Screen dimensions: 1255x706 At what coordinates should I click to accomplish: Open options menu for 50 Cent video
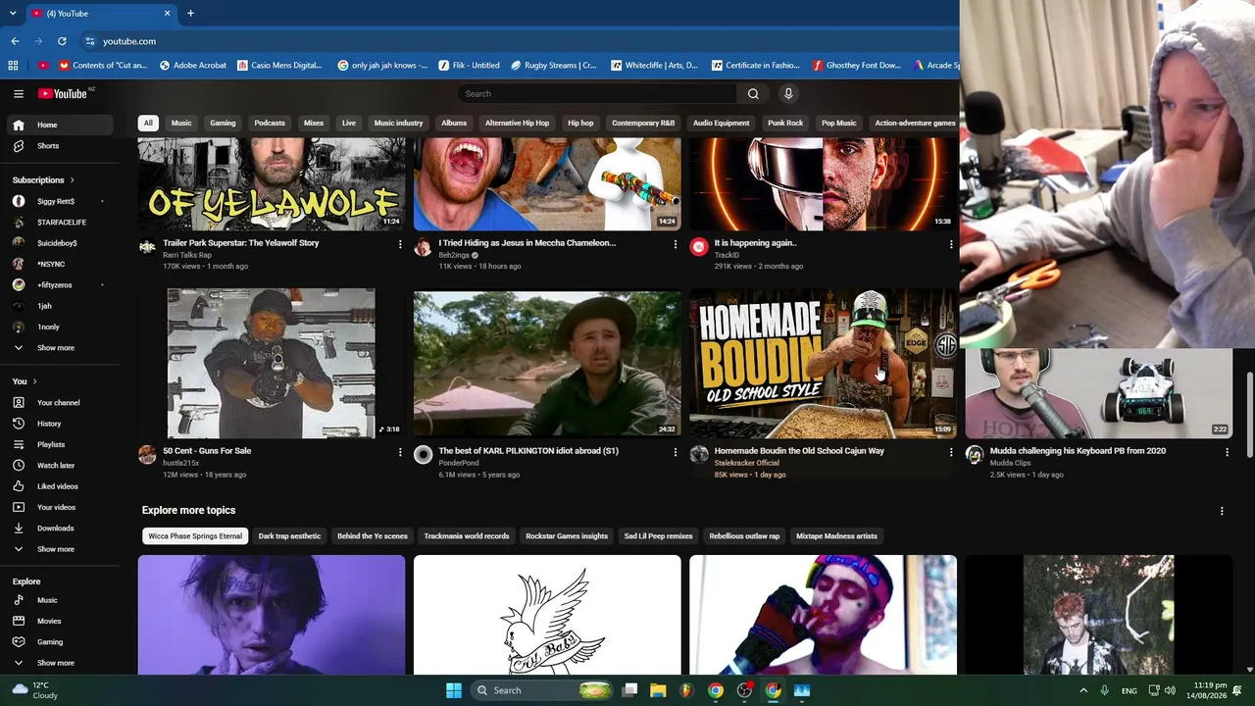pyautogui.click(x=400, y=452)
